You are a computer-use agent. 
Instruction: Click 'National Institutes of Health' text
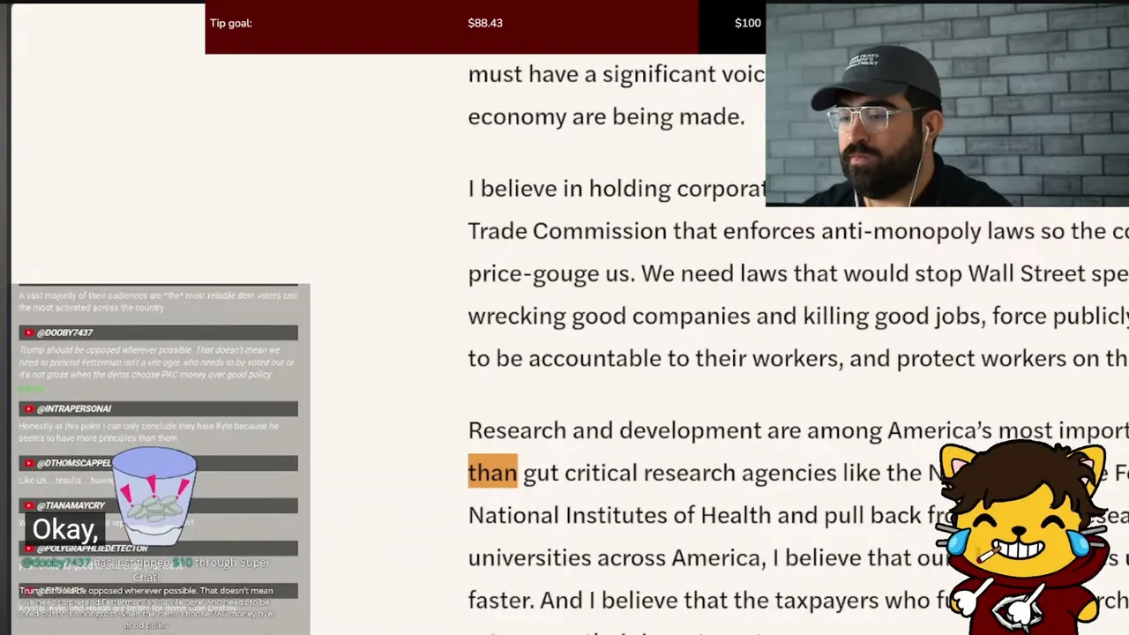[x=618, y=515]
